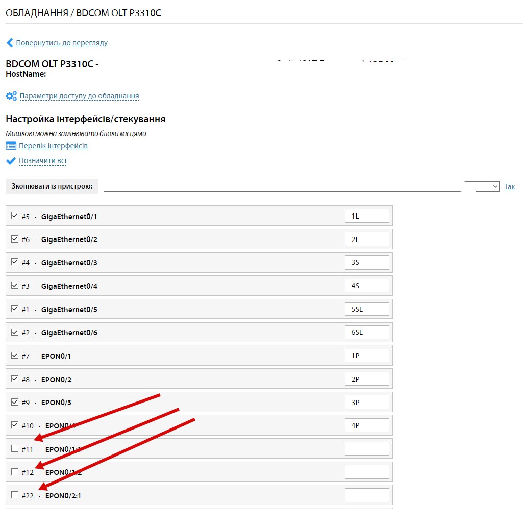Click the '2P' field for EPON0/2

(367, 379)
